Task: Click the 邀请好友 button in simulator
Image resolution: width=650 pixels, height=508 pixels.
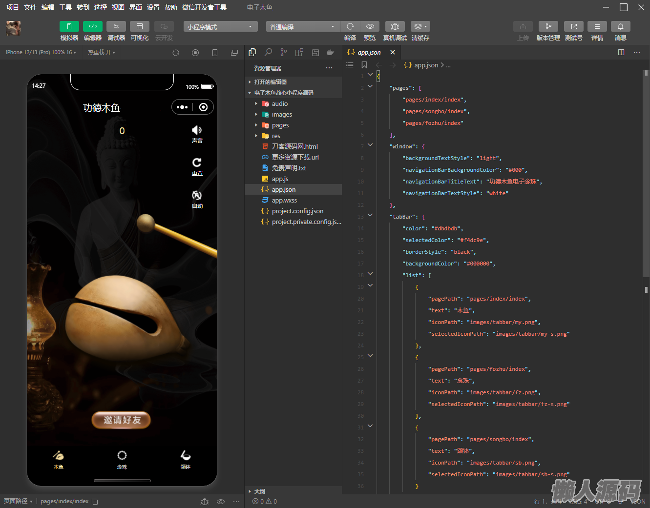Action: point(121,420)
